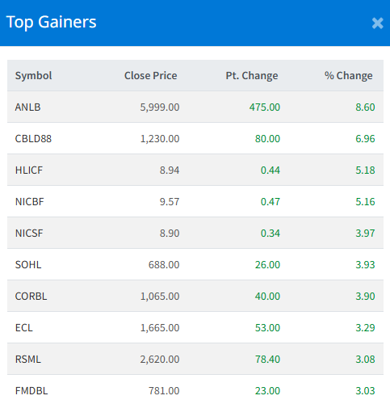Select the FMDBL symbol
The image size is (390, 404).
pos(31,391)
